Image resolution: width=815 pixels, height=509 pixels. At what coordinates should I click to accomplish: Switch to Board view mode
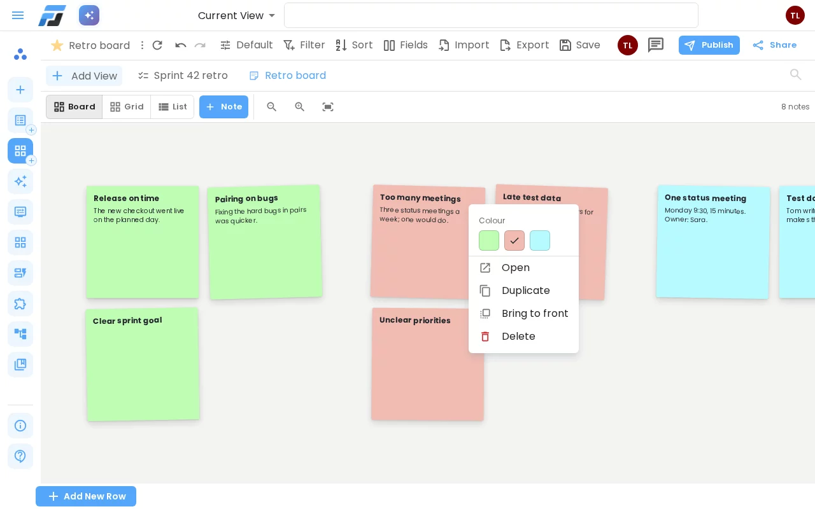click(74, 107)
